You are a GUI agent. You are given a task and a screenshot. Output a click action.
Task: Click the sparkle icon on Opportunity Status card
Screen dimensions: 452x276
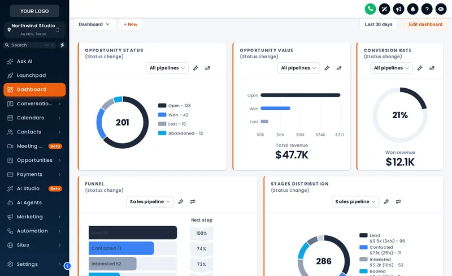(x=195, y=68)
